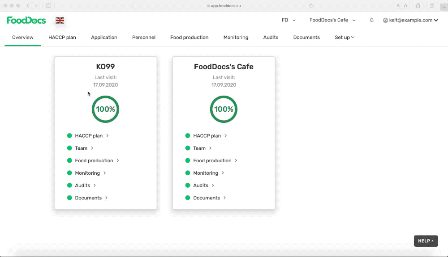The height and width of the screenshot is (257, 448).
Task: Open the Food production tab
Action: point(190,38)
